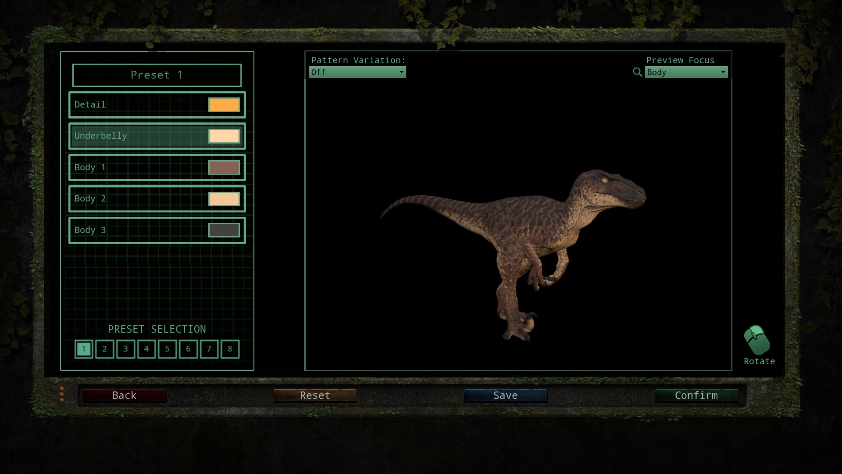Click the Rotate mouse icon

pos(757,340)
